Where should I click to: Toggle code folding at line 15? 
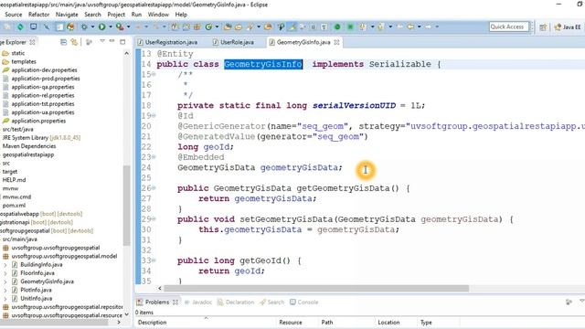pos(154,75)
